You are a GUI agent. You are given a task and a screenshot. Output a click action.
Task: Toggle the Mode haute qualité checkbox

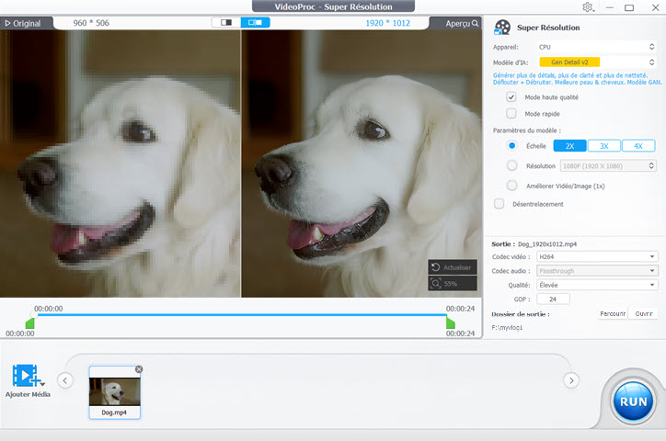(x=511, y=97)
